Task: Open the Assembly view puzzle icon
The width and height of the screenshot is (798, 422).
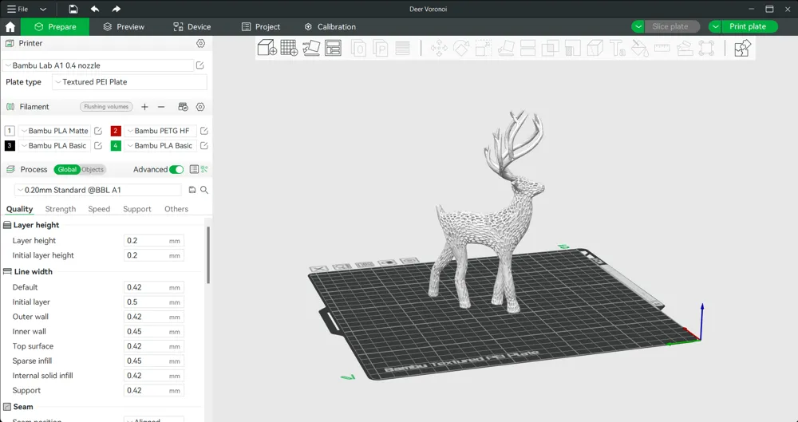Action: pyautogui.click(x=742, y=49)
